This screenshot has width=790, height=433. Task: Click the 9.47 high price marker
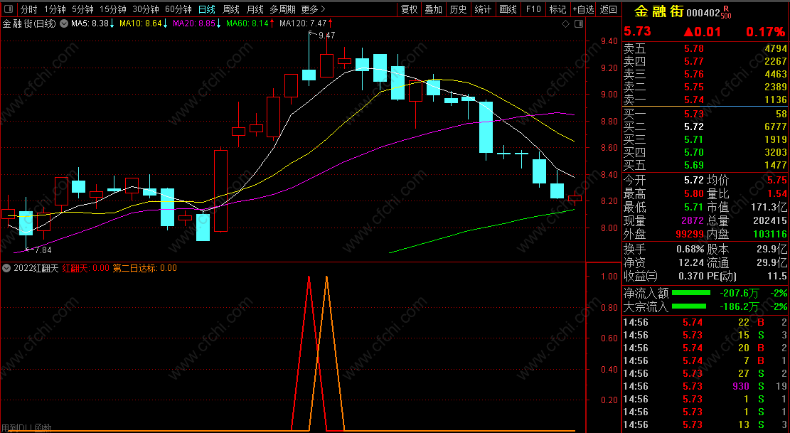(326, 36)
